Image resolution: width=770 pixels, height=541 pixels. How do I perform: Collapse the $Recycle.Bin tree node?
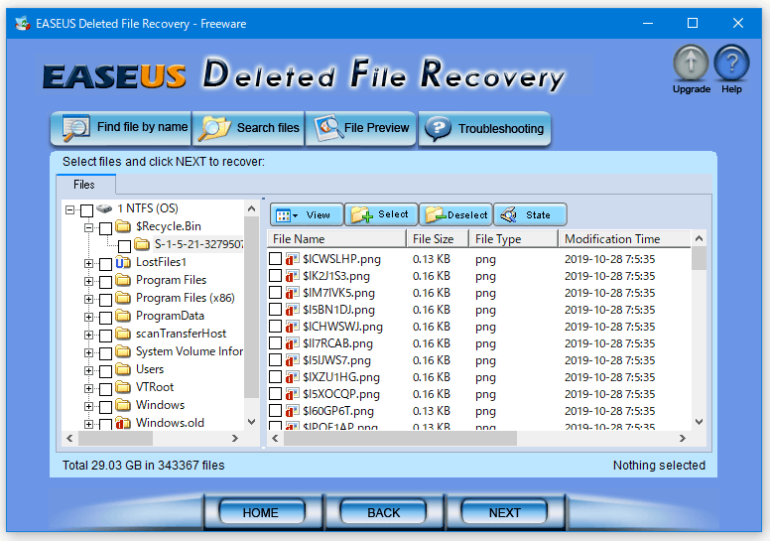88,227
